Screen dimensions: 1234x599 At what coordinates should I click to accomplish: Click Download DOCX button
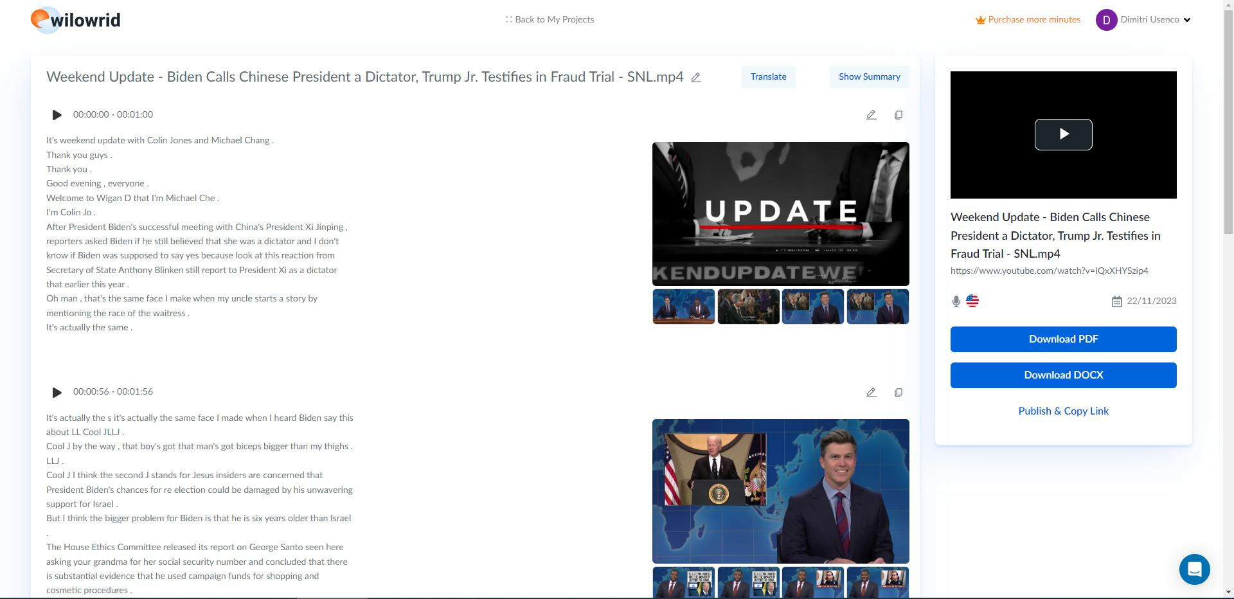(x=1063, y=375)
